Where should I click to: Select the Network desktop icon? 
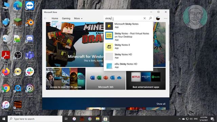coord(6,23)
